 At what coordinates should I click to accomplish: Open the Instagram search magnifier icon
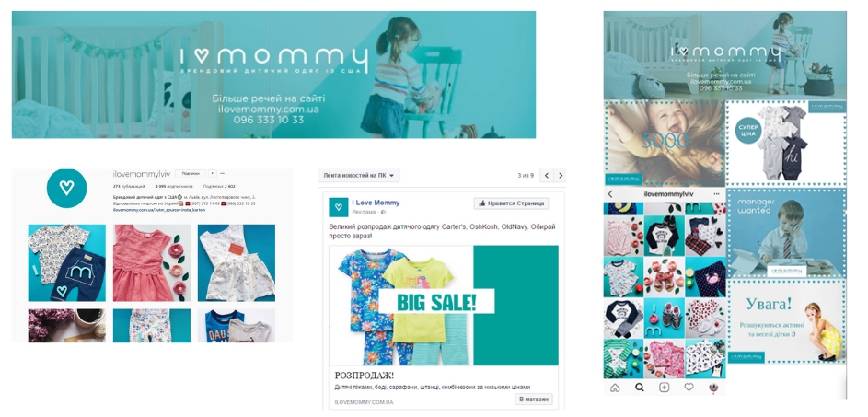640,388
